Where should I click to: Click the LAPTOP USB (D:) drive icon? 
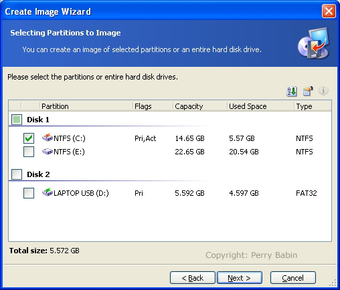click(48, 192)
